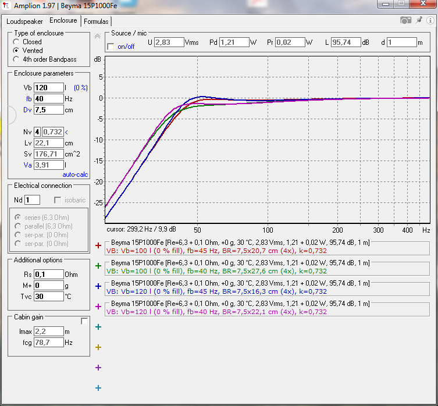Image resolution: width=438 pixels, height=406 pixels.
Task: Click the blue fb label
Action: (29, 99)
